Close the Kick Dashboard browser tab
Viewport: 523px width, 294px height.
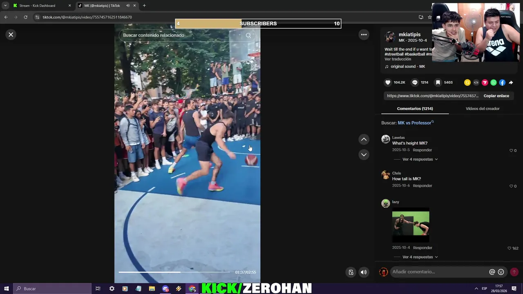pyautogui.click(x=69, y=6)
